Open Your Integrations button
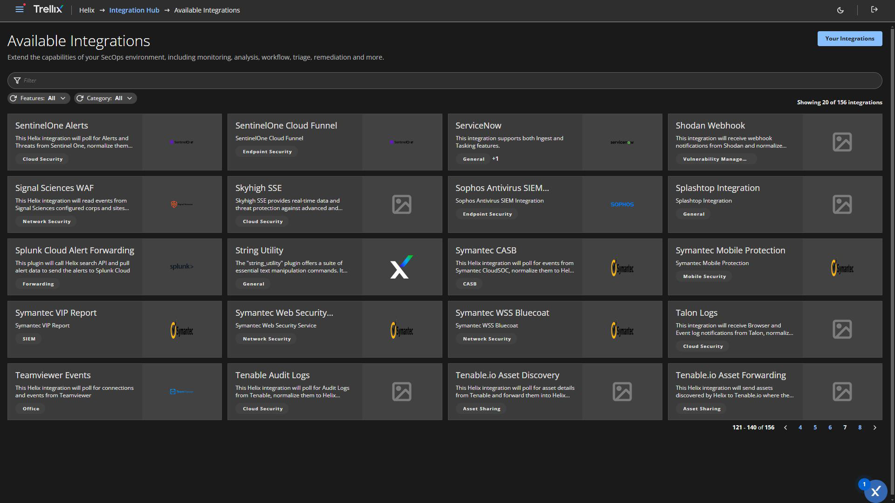Screen dimensions: 895x503 click(x=849, y=39)
